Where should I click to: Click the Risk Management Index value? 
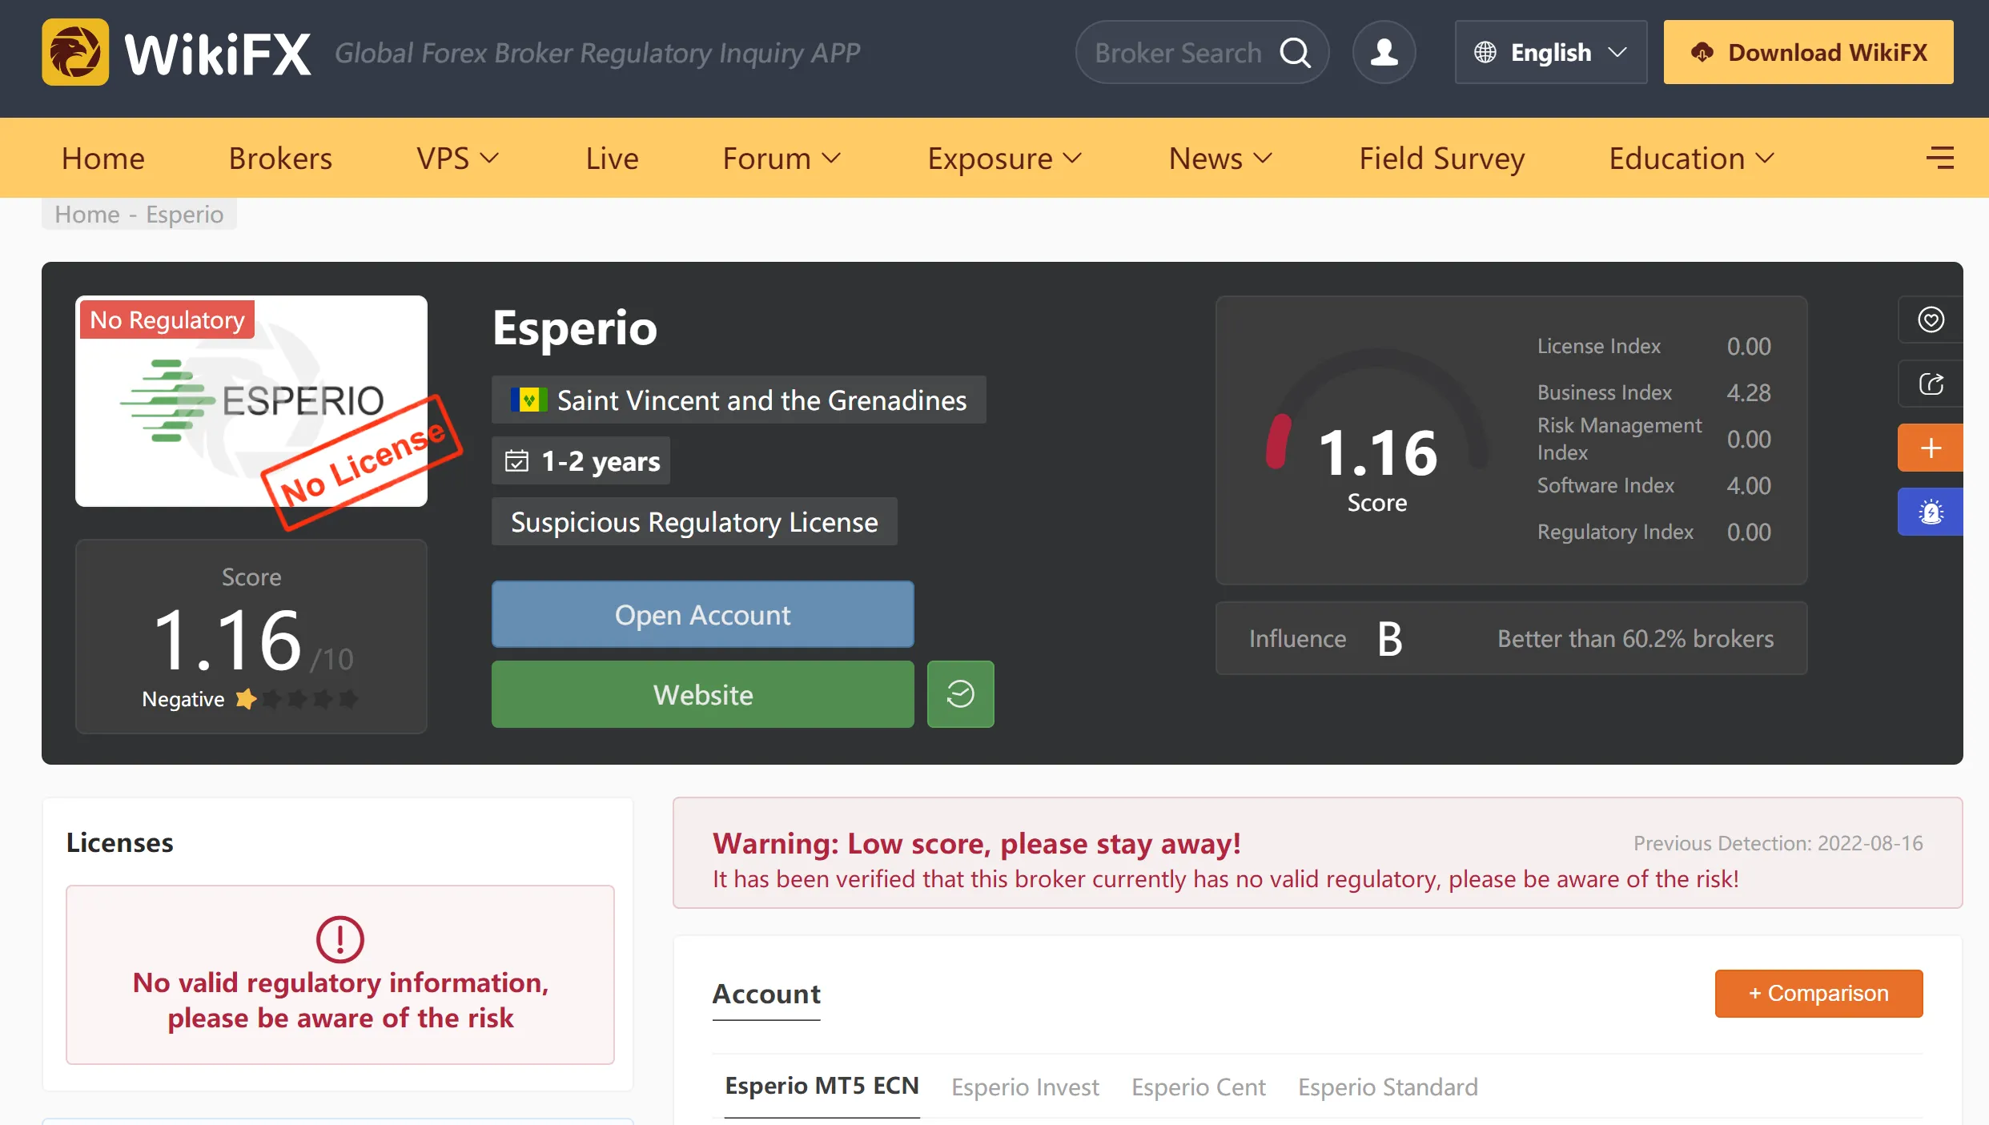1749,439
